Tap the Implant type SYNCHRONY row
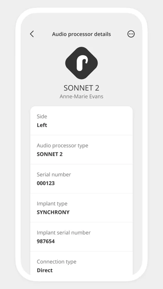Viewport: 163px width, 289px height. point(81,208)
